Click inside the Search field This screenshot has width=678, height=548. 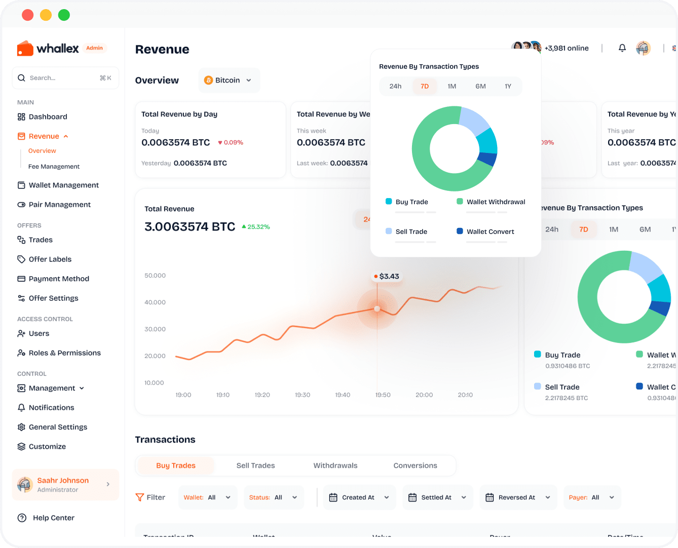(65, 77)
